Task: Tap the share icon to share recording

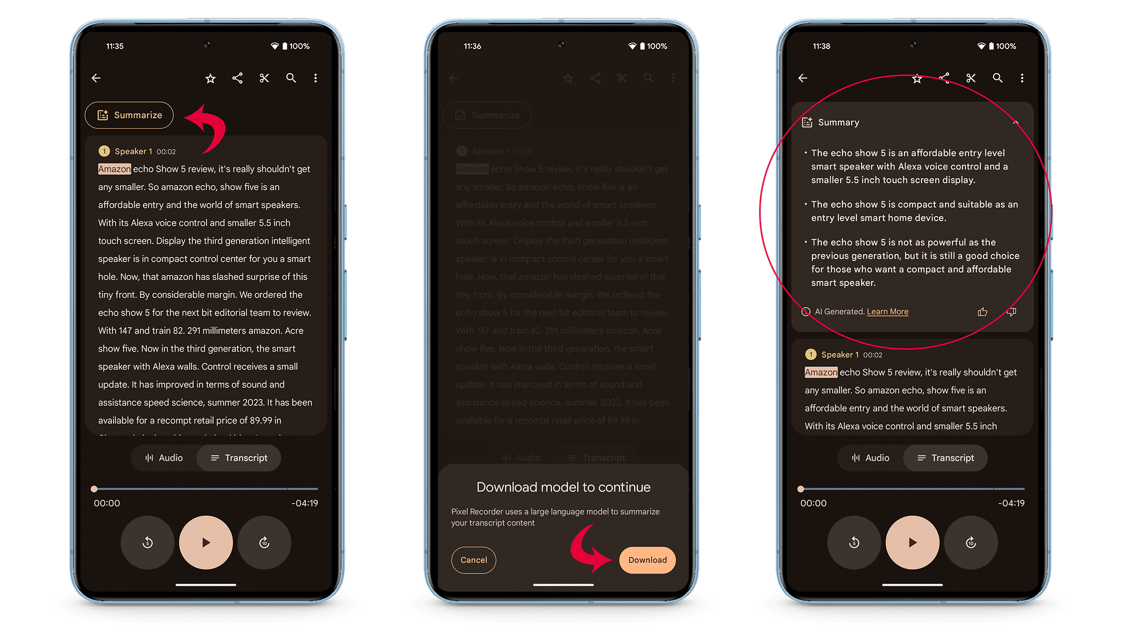Action: (238, 78)
